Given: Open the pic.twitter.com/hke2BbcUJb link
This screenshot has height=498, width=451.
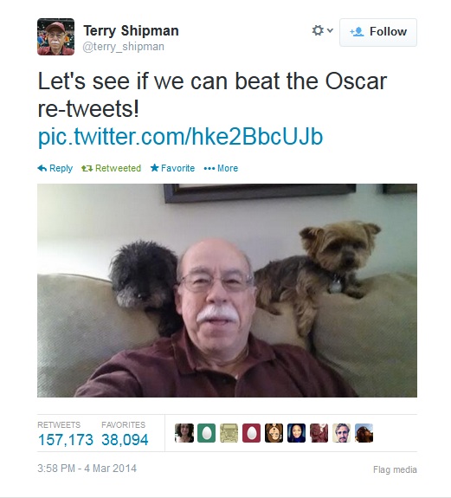Looking at the screenshot, I should pyautogui.click(x=180, y=137).
